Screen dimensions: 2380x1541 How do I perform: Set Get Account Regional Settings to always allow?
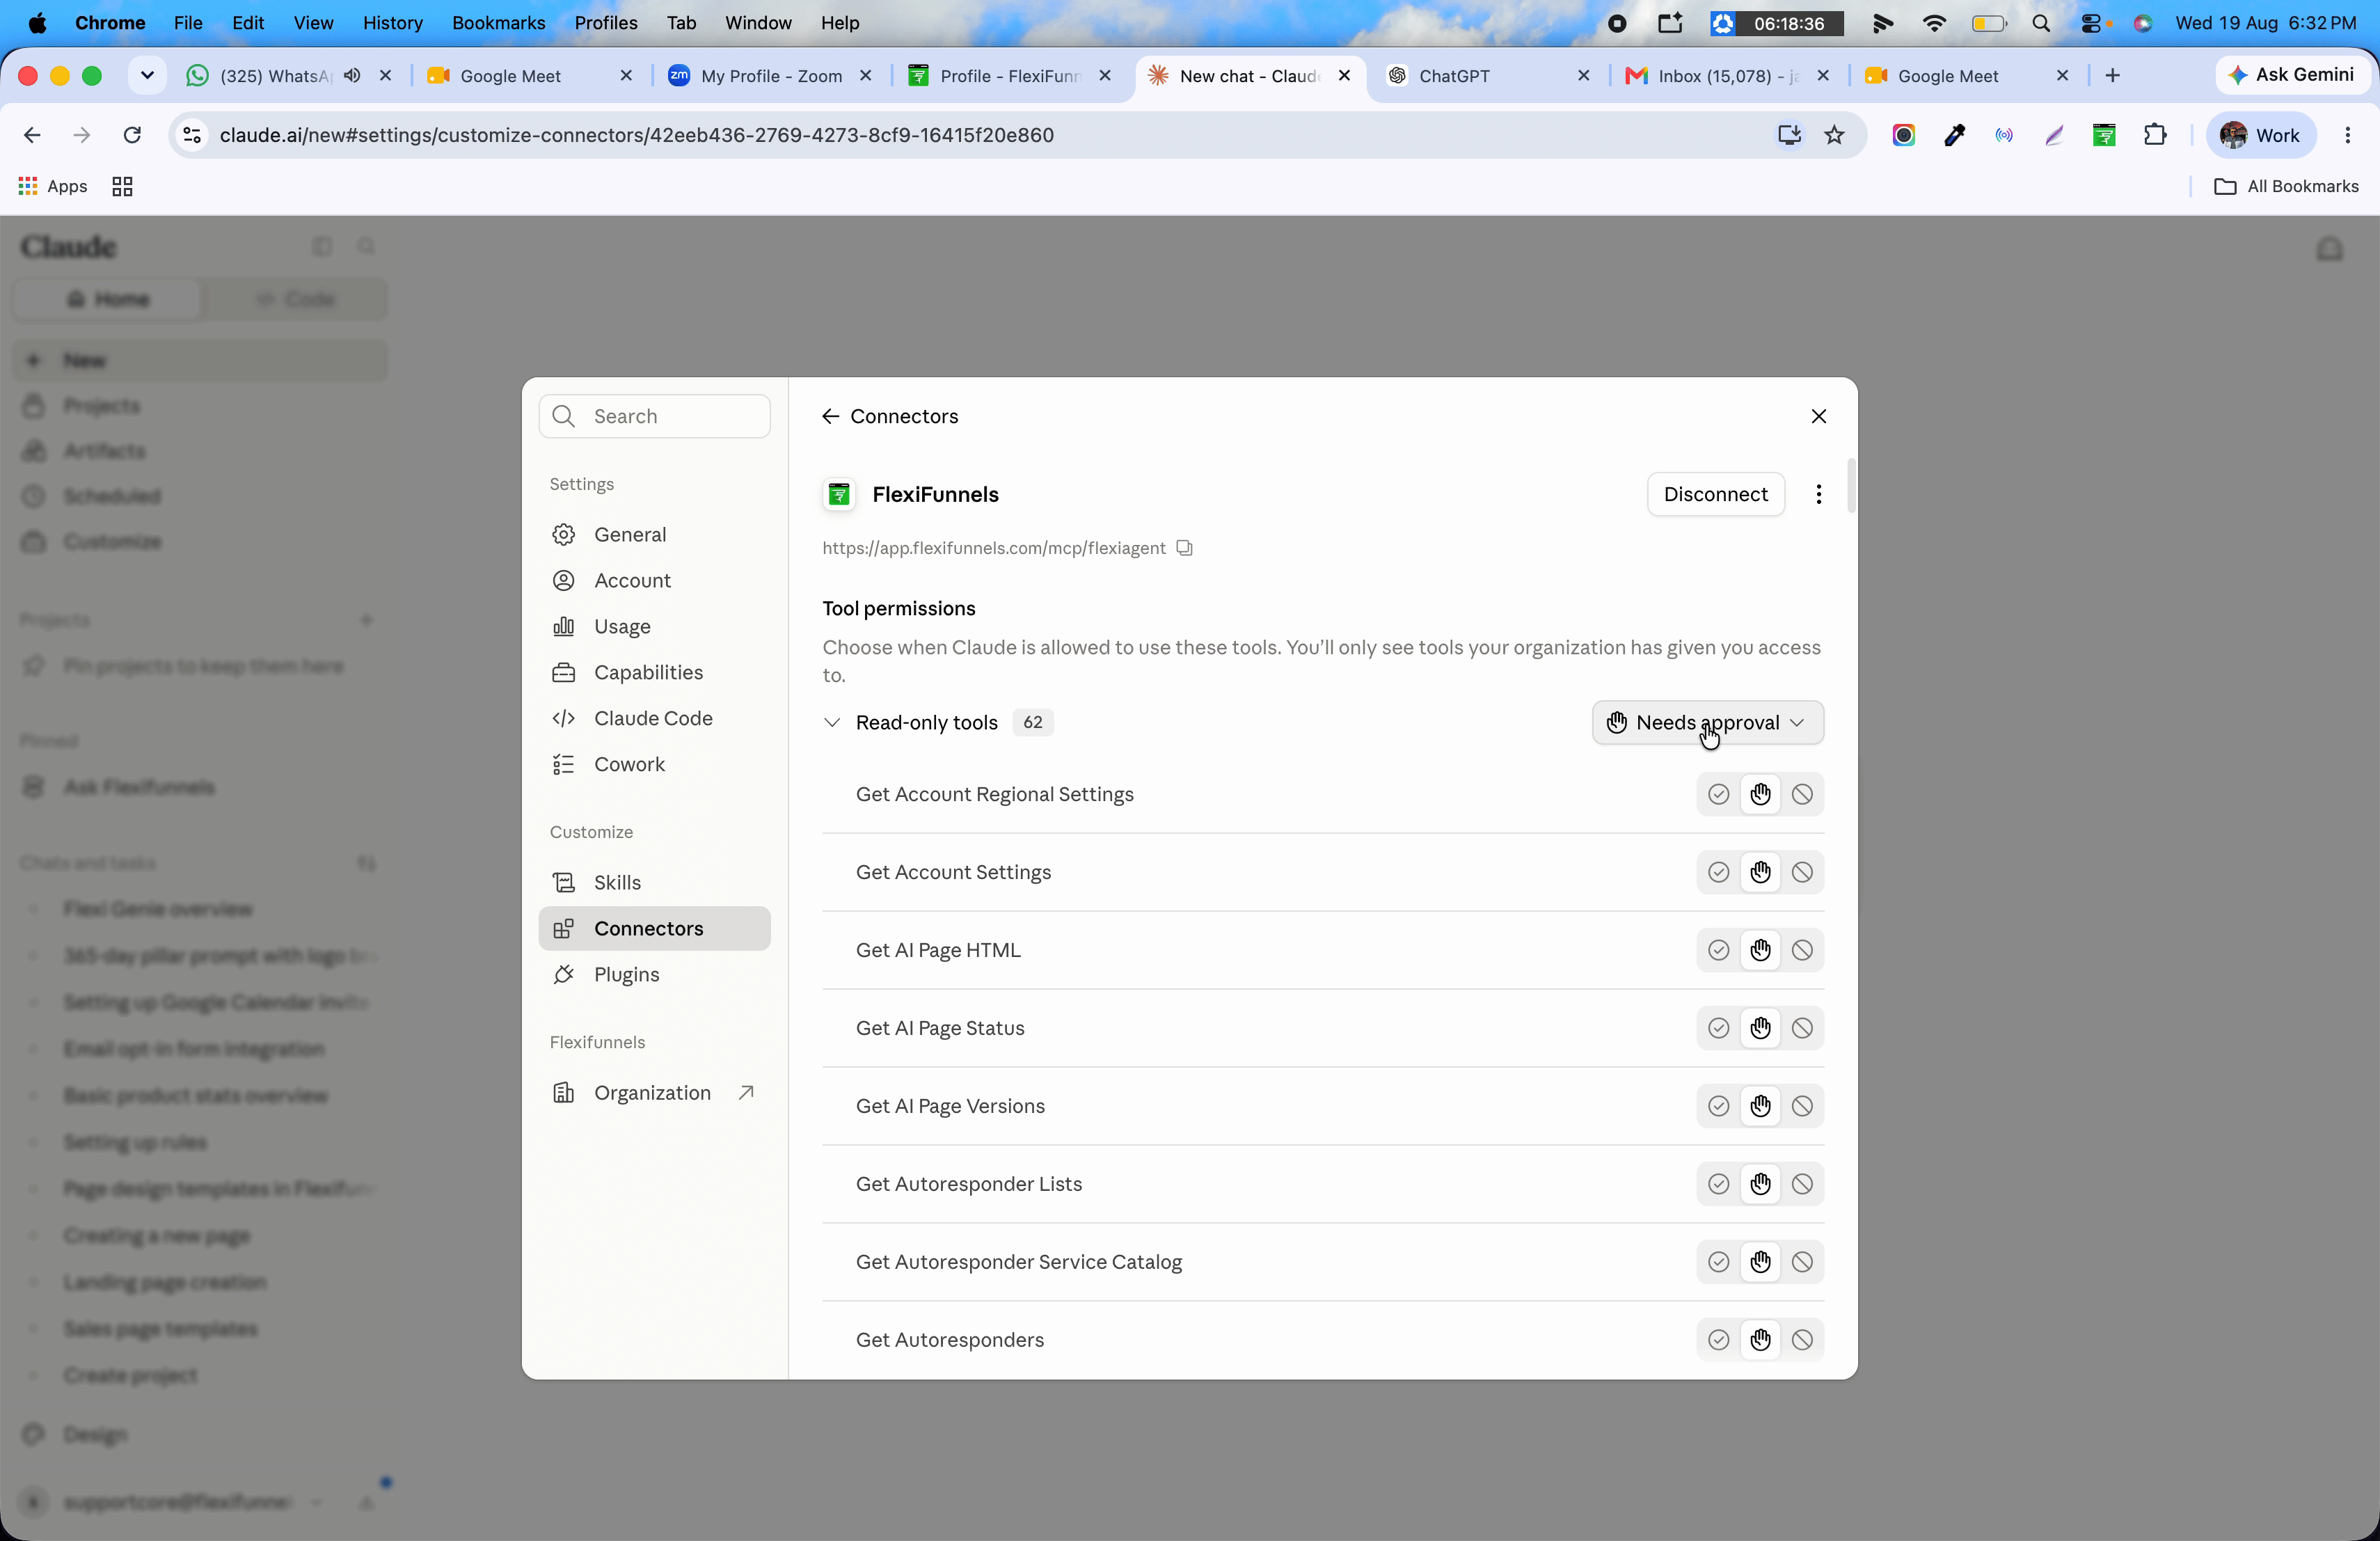coord(1718,794)
